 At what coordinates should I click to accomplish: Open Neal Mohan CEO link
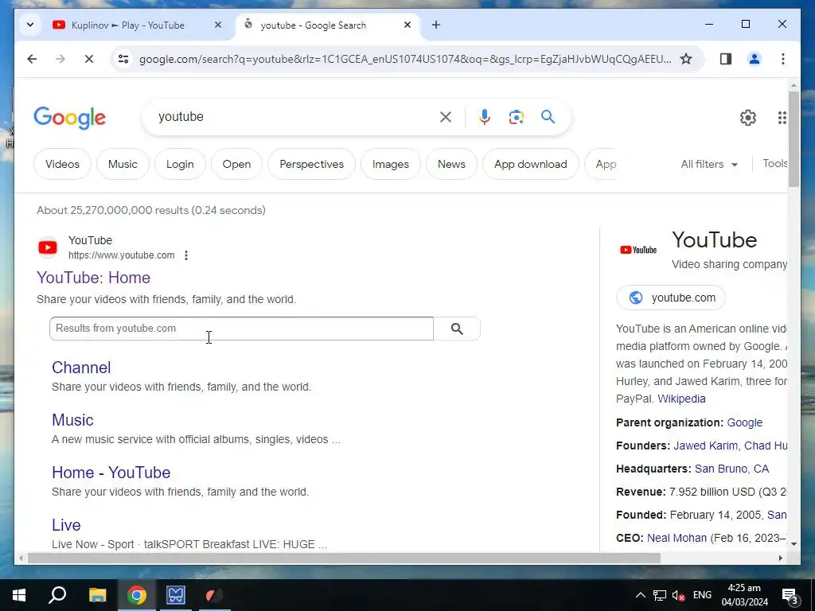(677, 539)
